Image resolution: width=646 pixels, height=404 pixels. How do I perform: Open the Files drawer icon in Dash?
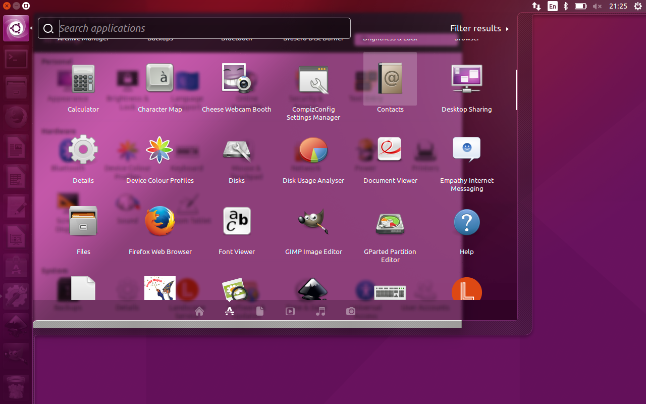(83, 221)
